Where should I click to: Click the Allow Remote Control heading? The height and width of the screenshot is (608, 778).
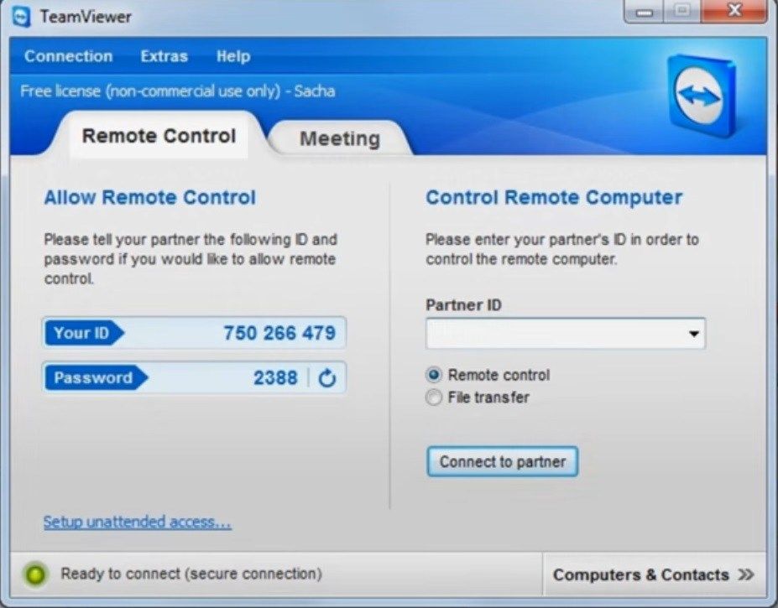[150, 197]
